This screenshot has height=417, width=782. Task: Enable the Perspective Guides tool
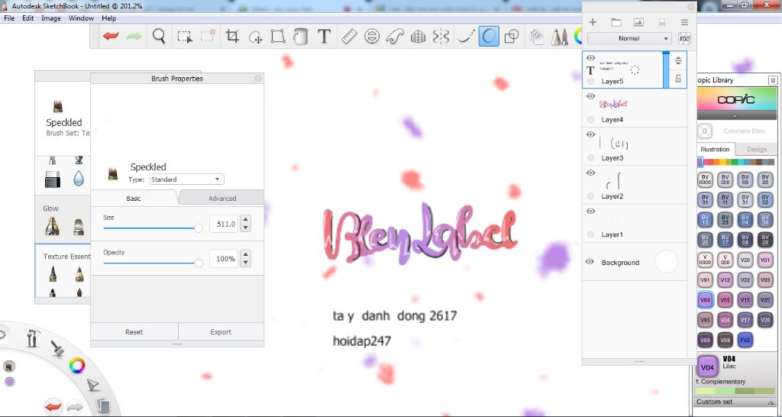point(418,37)
